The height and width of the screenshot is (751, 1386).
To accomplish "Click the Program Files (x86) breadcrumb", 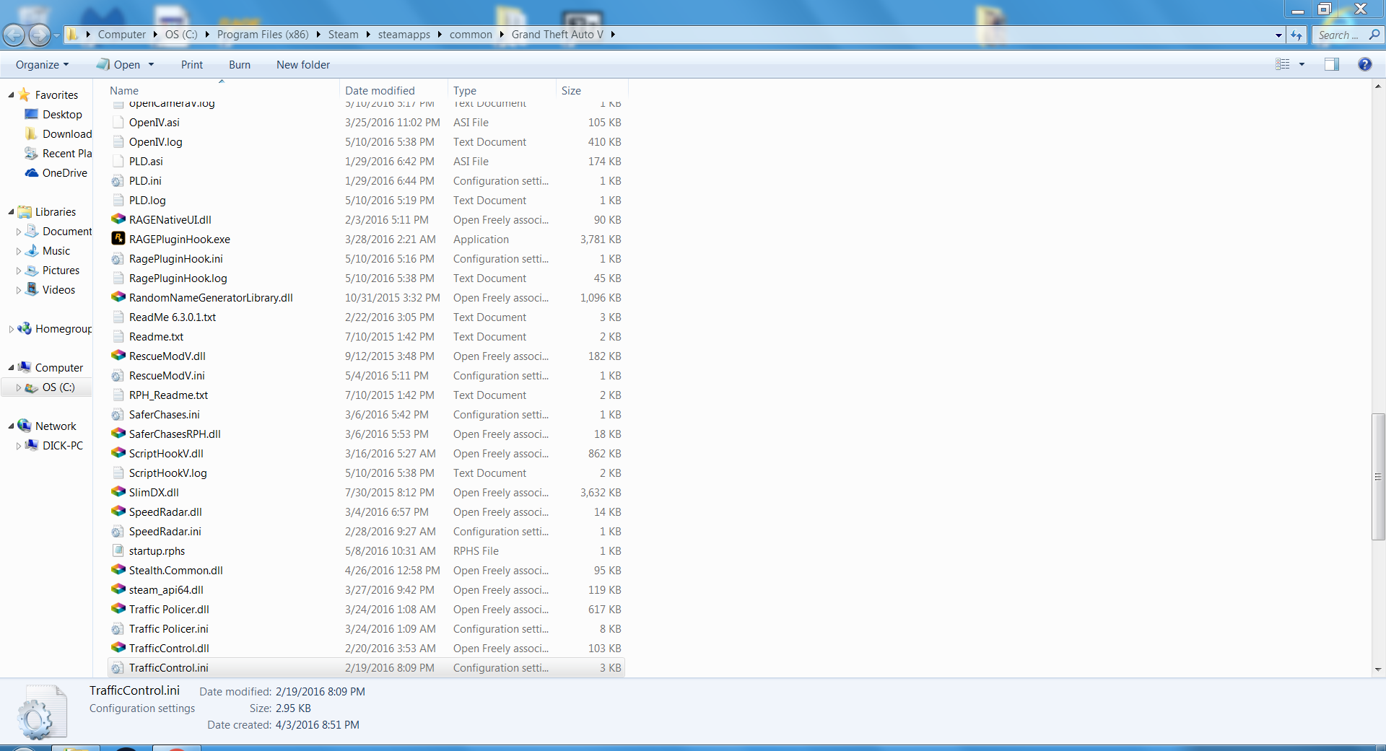I will [x=263, y=35].
